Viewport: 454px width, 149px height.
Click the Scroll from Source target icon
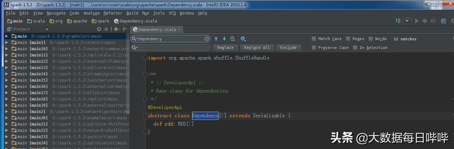(x=99, y=29)
